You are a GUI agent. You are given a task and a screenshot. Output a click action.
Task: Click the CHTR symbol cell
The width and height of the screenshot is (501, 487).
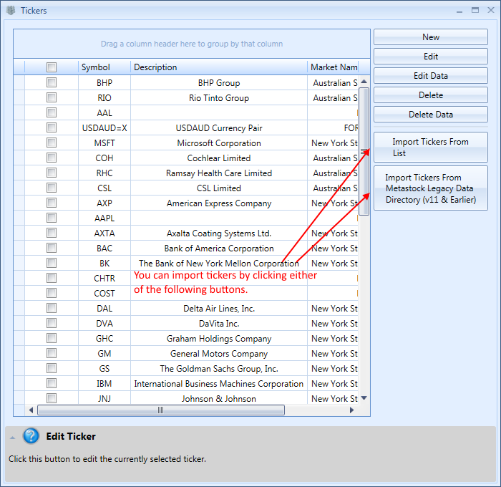point(104,278)
